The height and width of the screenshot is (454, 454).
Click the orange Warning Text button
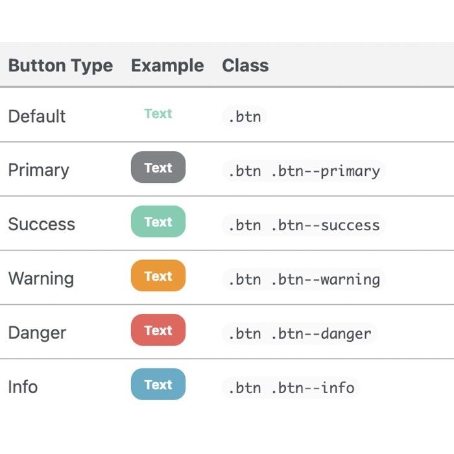(x=158, y=276)
